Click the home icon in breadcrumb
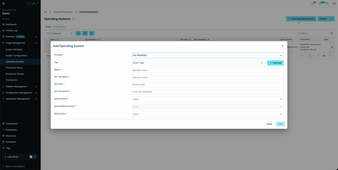Screen dimensions: 338x170 (46, 12)
